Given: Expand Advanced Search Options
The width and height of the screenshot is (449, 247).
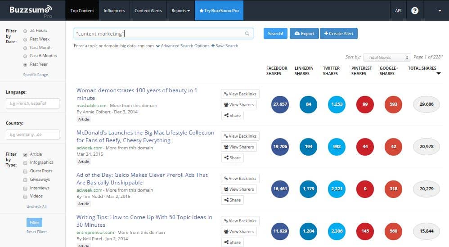Looking at the screenshot, I should 182,46.
